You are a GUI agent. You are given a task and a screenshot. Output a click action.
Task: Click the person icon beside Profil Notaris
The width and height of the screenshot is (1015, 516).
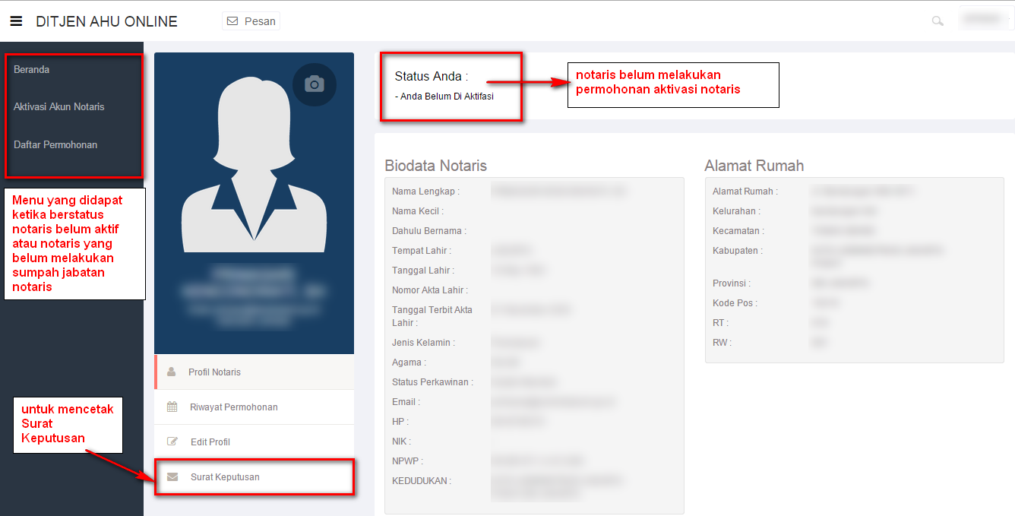(x=172, y=372)
